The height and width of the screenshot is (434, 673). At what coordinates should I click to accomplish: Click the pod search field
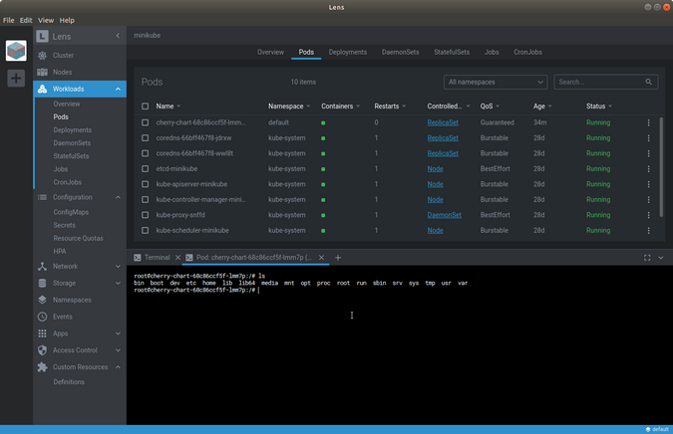pyautogui.click(x=598, y=82)
